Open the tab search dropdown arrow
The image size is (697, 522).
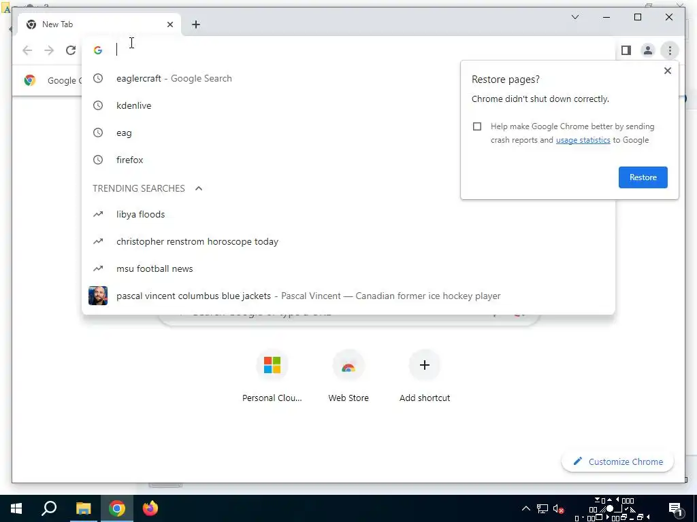point(574,17)
